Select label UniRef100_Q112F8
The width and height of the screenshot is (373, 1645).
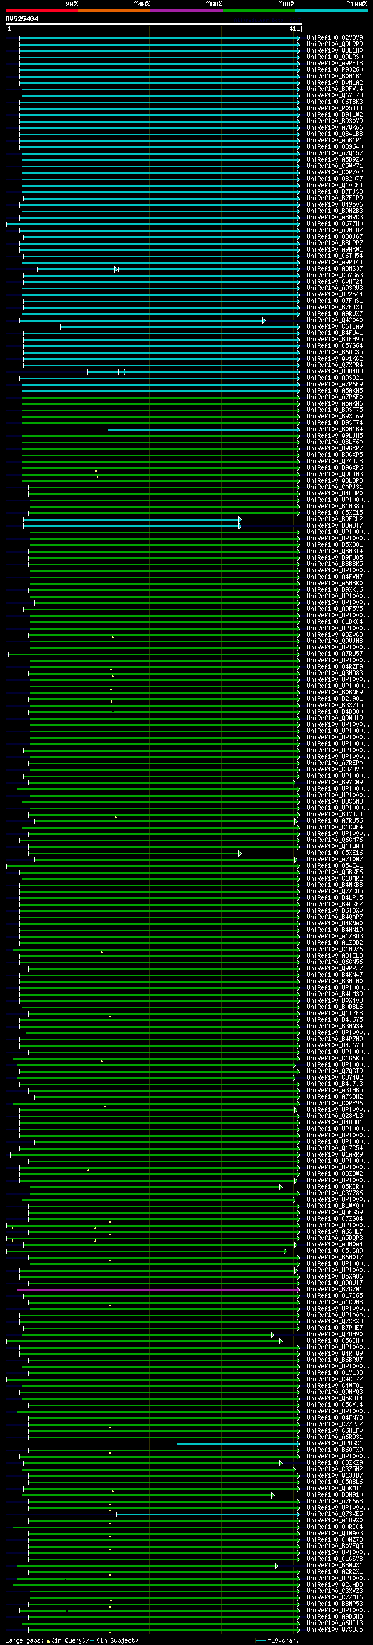pos(335,1014)
